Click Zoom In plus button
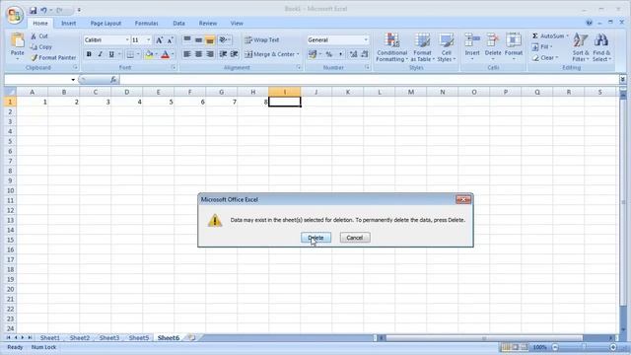 (x=613, y=347)
